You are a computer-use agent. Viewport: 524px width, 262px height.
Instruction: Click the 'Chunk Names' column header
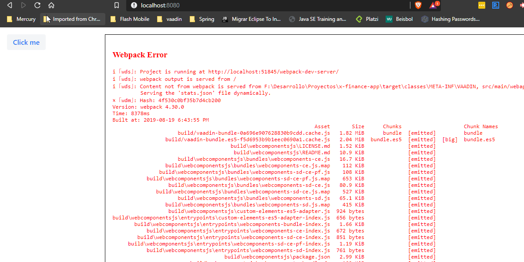click(x=481, y=126)
